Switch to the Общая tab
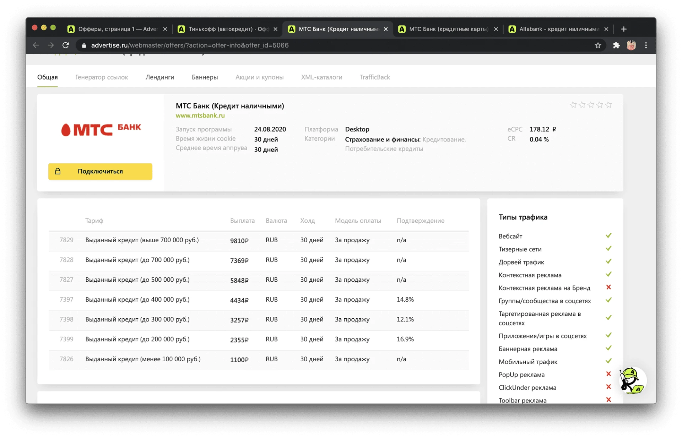Viewport: 682px width, 438px height. (48, 77)
